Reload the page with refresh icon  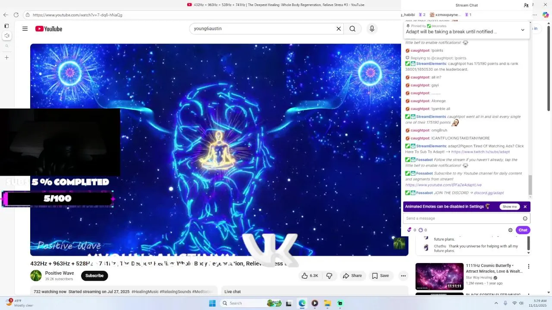click(x=16, y=15)
